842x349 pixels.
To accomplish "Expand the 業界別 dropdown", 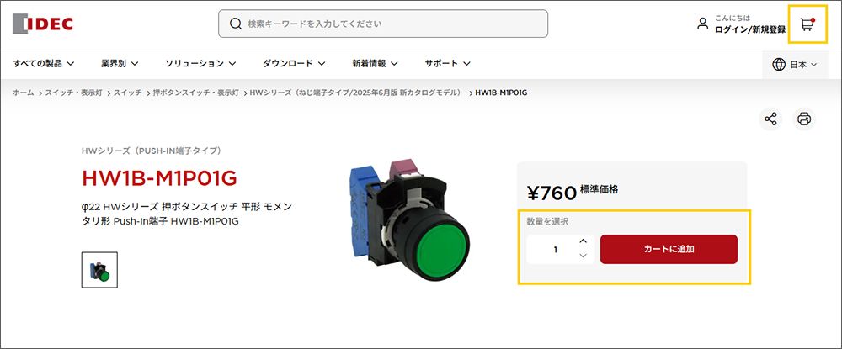I will point(120,63).
